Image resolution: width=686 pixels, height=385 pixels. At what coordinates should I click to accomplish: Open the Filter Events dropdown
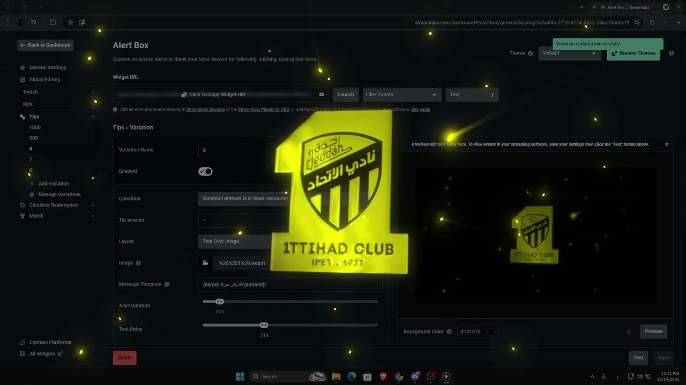[x=402, y=95]
